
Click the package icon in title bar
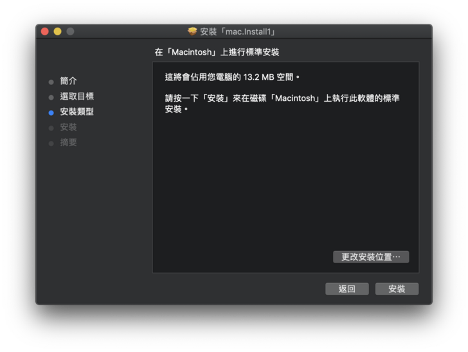192,32
